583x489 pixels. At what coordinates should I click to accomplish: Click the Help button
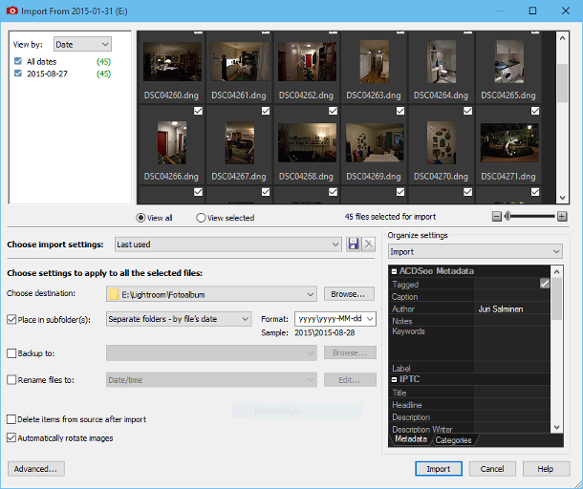click(546, 469)
